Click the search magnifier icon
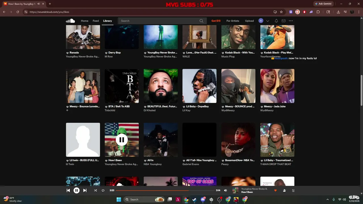The height and width of the screenshot is (204, 363). [x=201, y=21]
